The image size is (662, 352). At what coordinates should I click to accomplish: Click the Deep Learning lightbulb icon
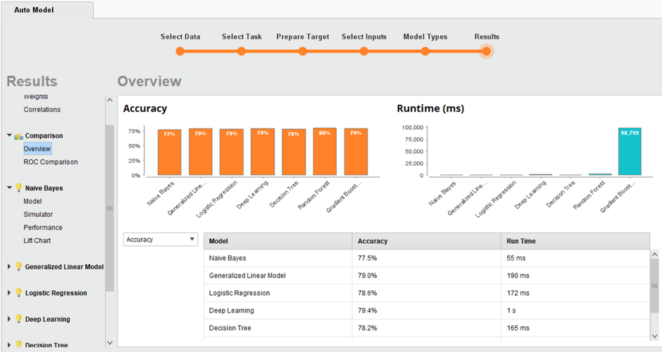pos(19,319)
